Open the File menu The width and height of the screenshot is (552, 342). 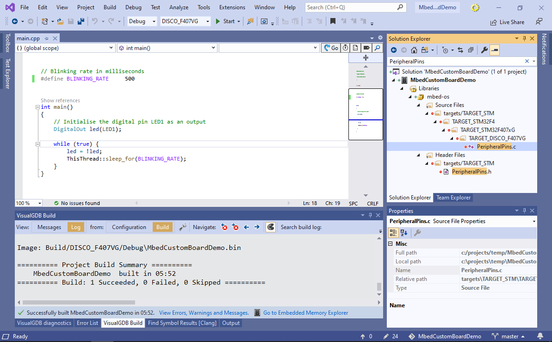tap(25, 7)
